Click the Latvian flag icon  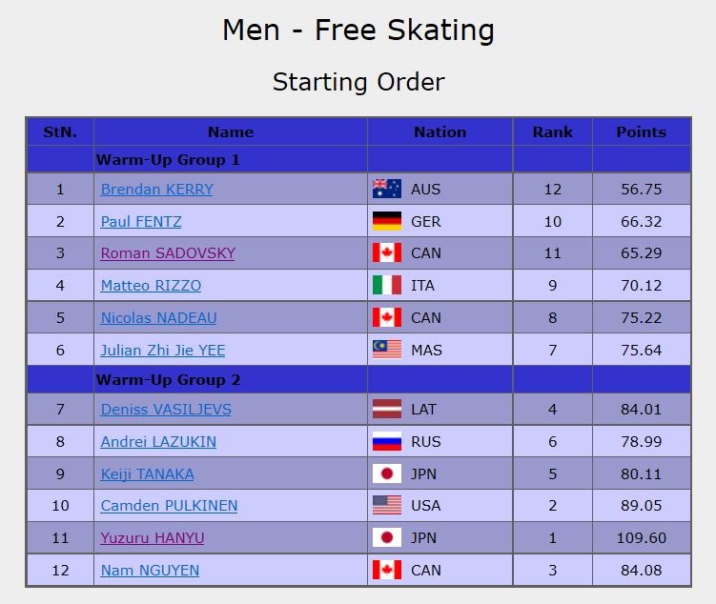[386, 410]
